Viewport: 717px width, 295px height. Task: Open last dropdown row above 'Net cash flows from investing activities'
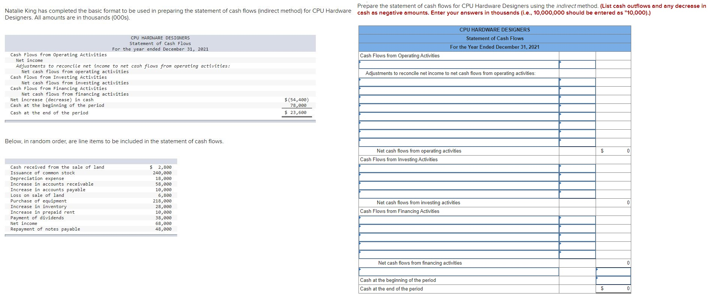[x=459, y=194]
